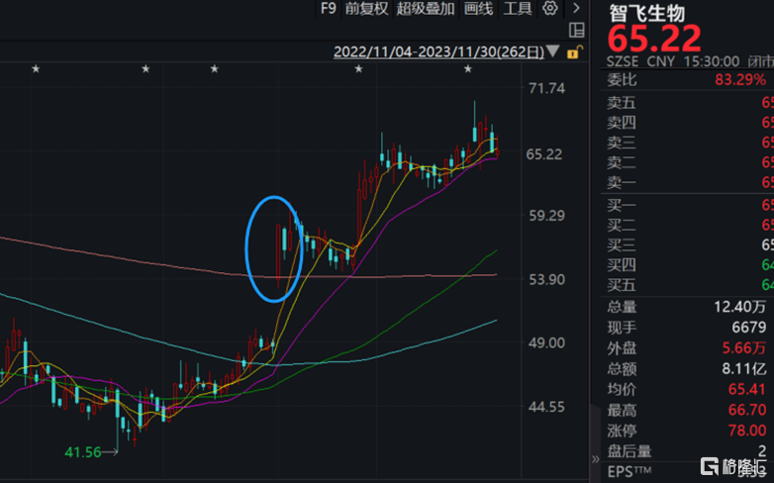Click the 41.56 low price label
Viewport: 774px width, 483px height.
tap(82, 452)
